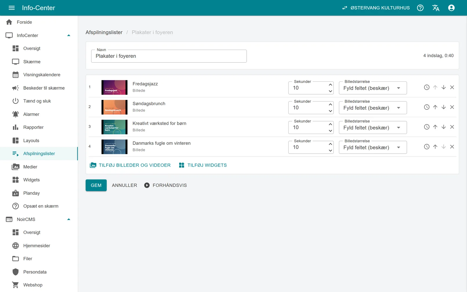Viewport: 467px width, 292px height.
Task: Click the GEM save button
Action: pos(96,185)
